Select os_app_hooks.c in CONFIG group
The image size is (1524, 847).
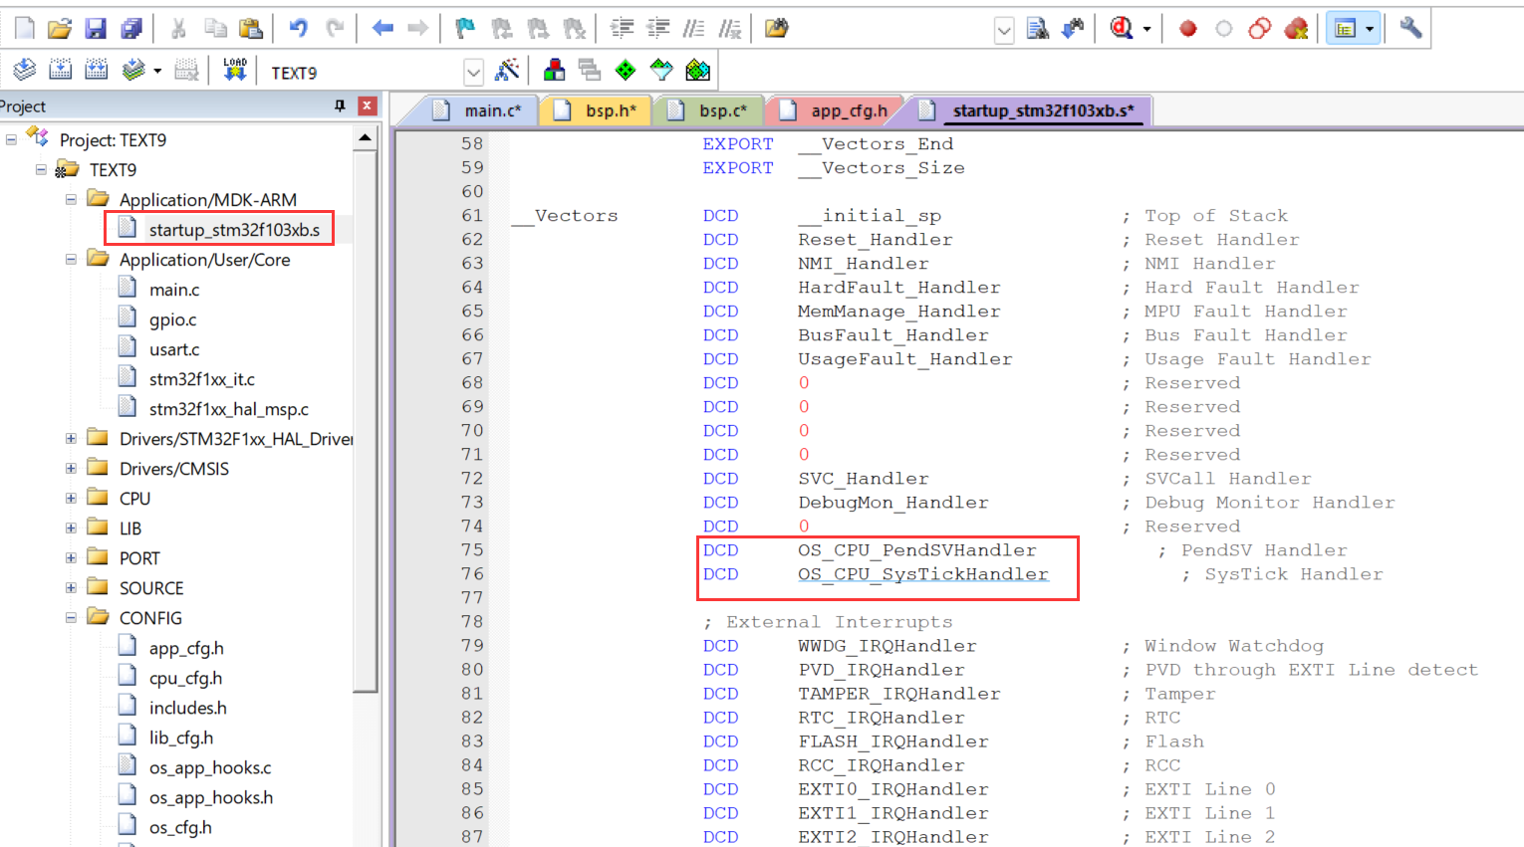(210, 767)
